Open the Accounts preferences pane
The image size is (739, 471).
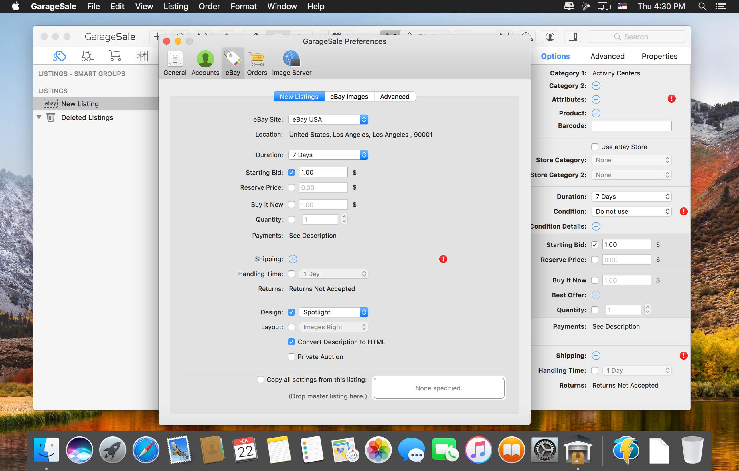205,63
